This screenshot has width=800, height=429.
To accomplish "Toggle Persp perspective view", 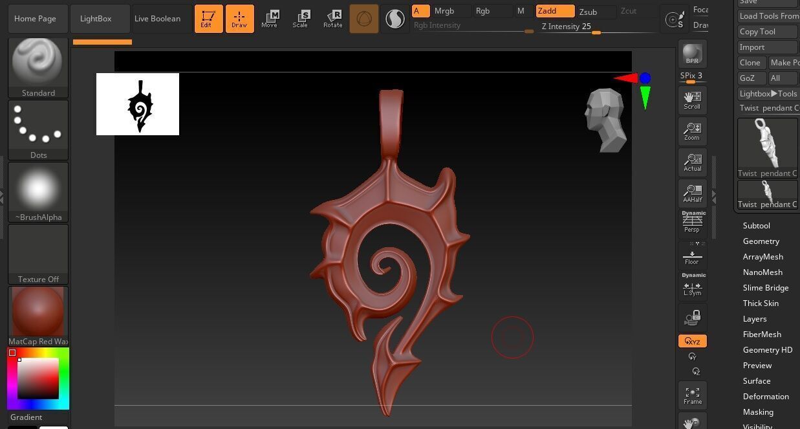I will click(692, 222).
